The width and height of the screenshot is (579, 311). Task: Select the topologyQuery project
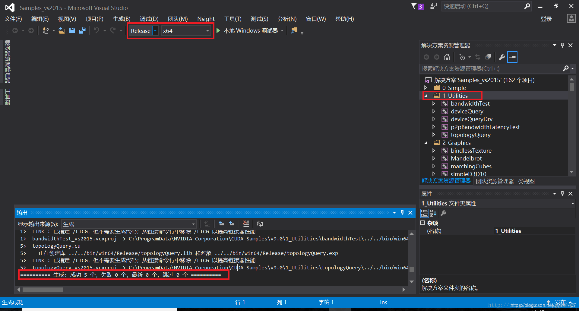470,135
